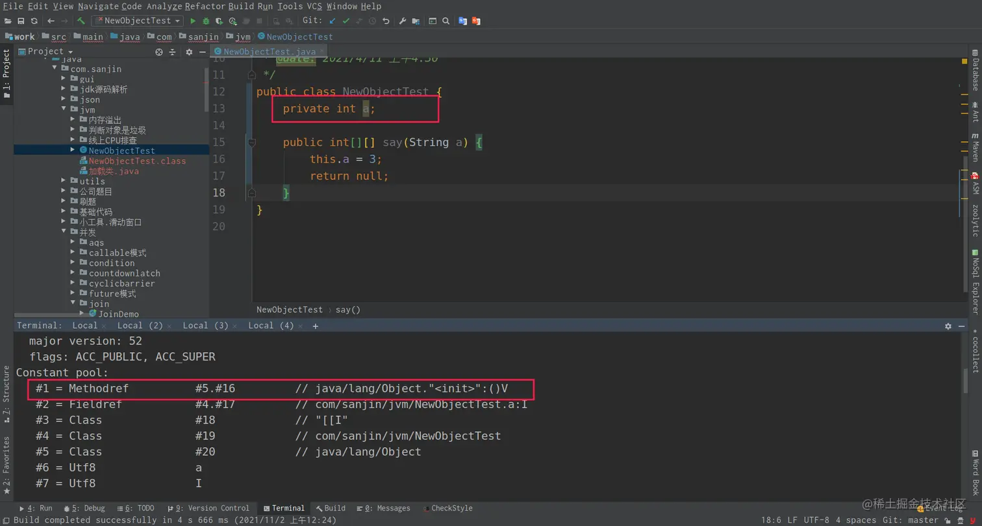Close the NewObjectTest.java editor tab
This screenshot has width=982, height=526.
point(321,51)
